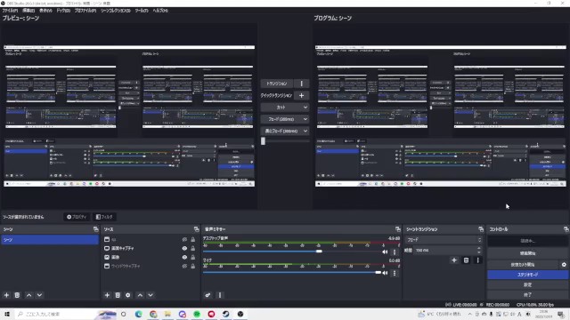The image size is (570, 320).
Task: Toggle lock on the 画像 source
Action: point(193,257)
